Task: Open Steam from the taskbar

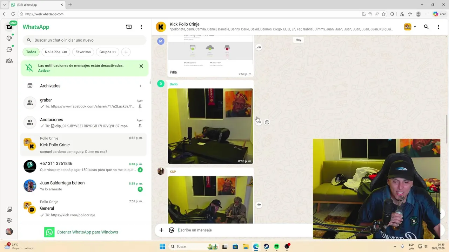Action: point(266,246)
